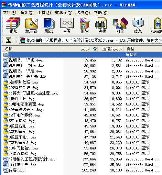Click size value 202,240
162x175 pixels.
89,170
